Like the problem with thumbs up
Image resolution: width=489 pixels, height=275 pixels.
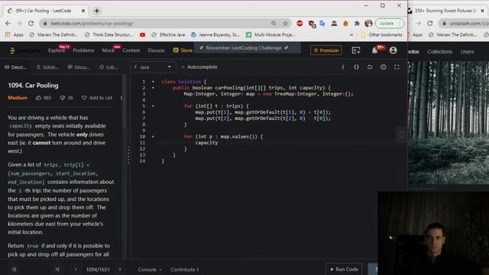click(x=44, y=98)
